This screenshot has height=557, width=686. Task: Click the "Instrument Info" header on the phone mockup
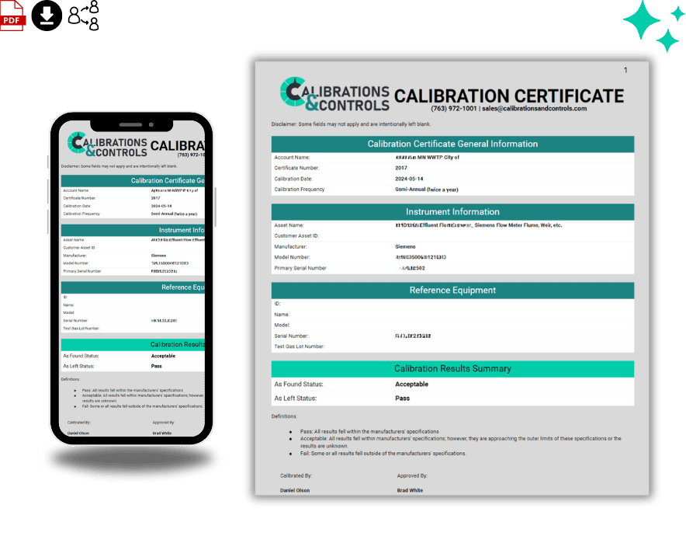[133, 230]
